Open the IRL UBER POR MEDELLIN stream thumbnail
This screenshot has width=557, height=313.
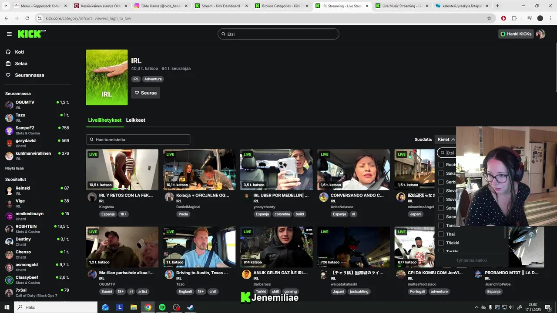276,170
